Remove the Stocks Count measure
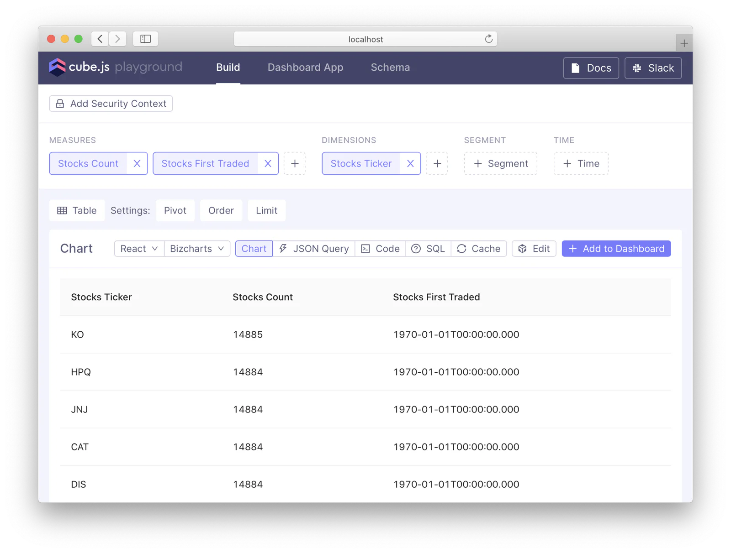 137,163
